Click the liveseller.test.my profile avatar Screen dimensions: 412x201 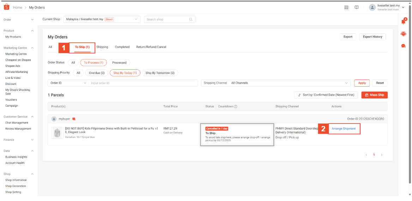point(372,7)
